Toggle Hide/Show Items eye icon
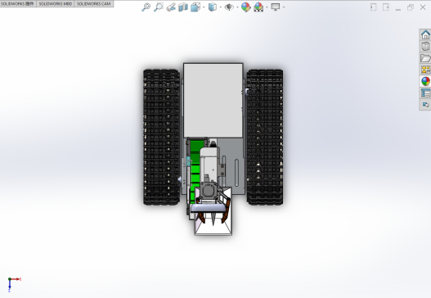This screenshot has width=431, height=298. click(x=229, y=7)
